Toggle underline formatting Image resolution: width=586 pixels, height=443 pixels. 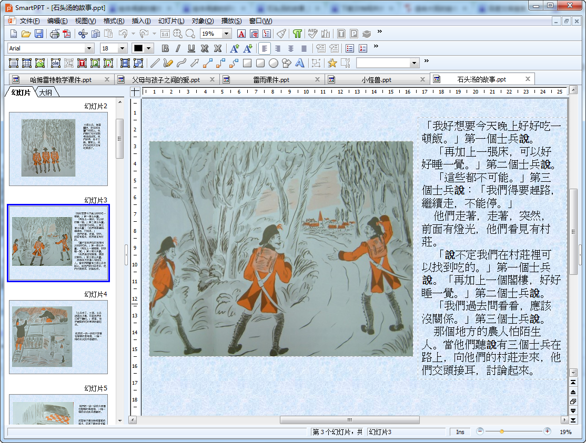(x=191, y=48)
